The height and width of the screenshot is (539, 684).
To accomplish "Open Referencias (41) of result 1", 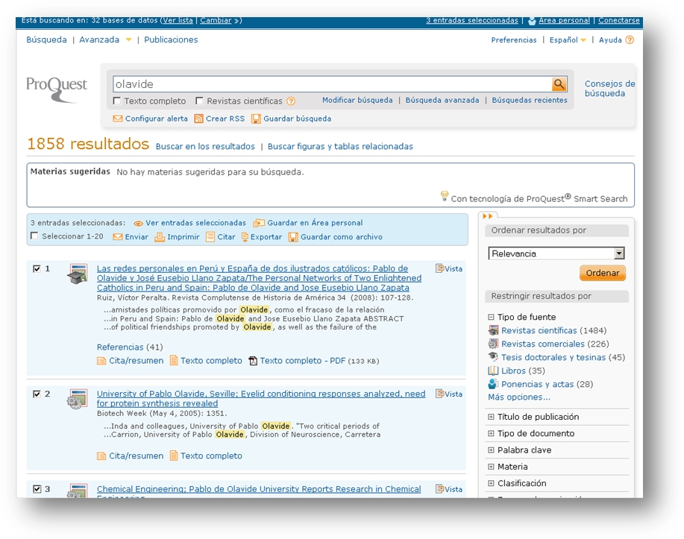I will (130, 347).
